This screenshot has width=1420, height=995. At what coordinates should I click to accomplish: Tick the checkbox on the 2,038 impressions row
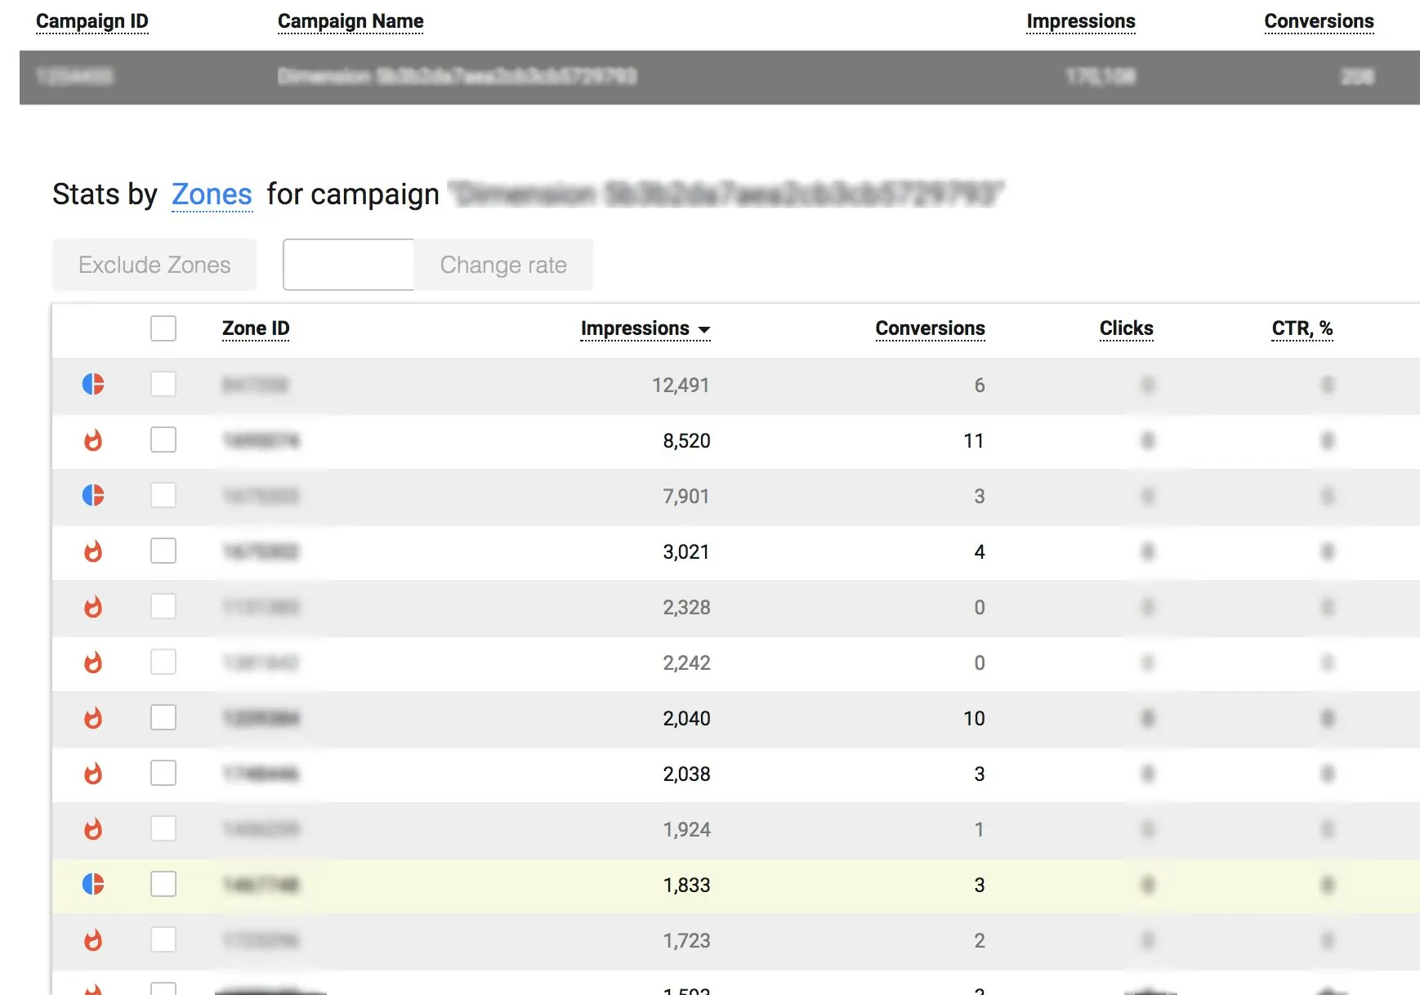[x=163, y=773]
